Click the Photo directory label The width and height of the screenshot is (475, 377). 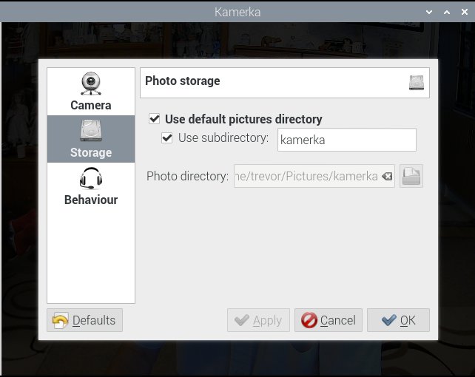[x=187, y=176]
